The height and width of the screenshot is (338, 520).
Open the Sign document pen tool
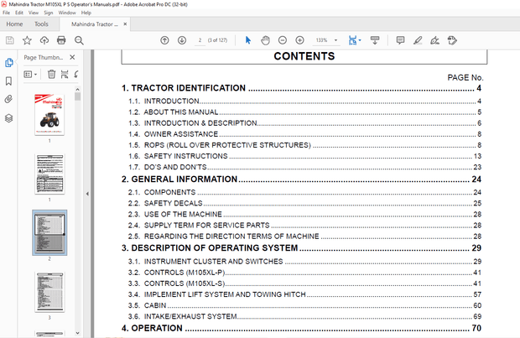(x=434, y=40)
